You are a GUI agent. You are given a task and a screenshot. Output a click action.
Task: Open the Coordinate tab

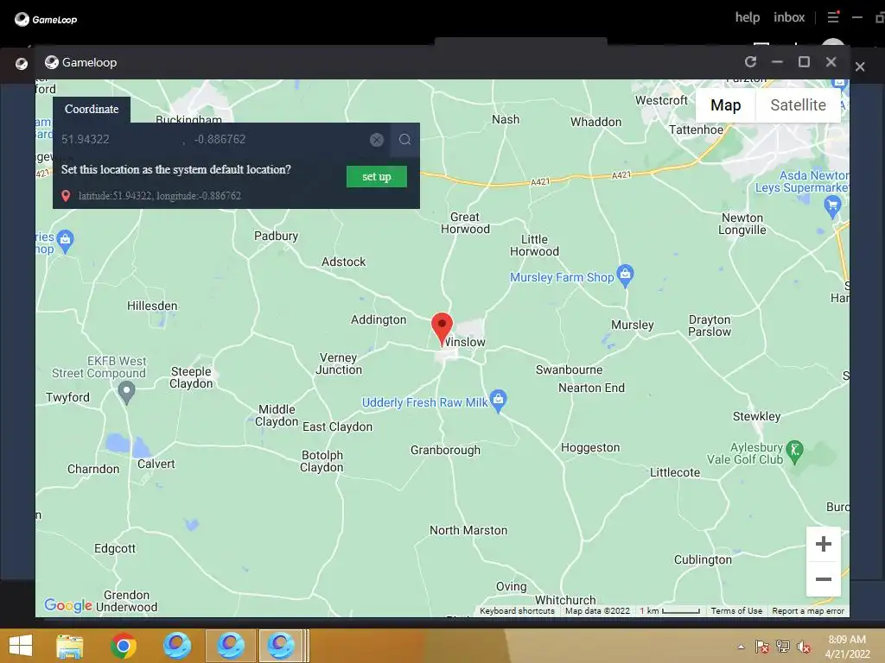(92, 110)
